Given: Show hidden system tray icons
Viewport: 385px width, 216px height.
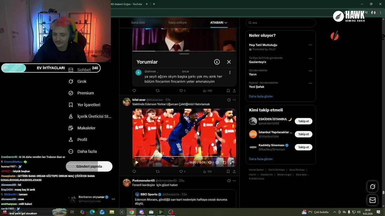Looking at the screenshot, I should tap(334, 212).
